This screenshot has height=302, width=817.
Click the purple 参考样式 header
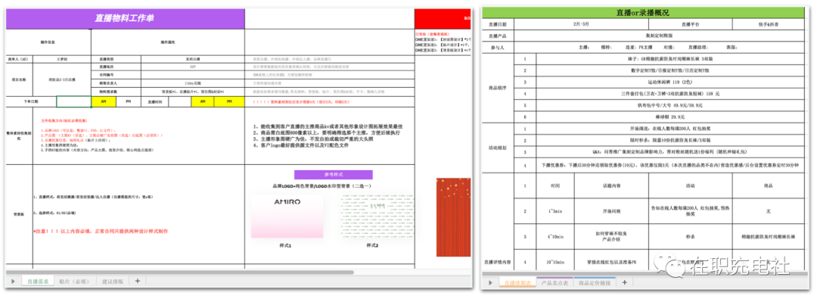(x=333, y=175)
